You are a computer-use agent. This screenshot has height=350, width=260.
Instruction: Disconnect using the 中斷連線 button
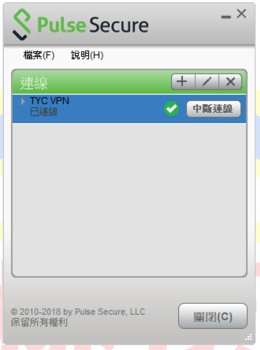pos(213,109)
